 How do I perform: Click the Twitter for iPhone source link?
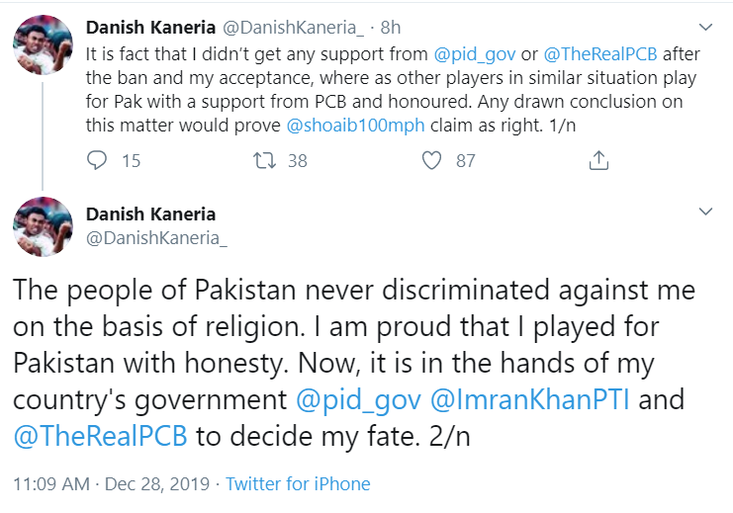[x=298, y=484]
